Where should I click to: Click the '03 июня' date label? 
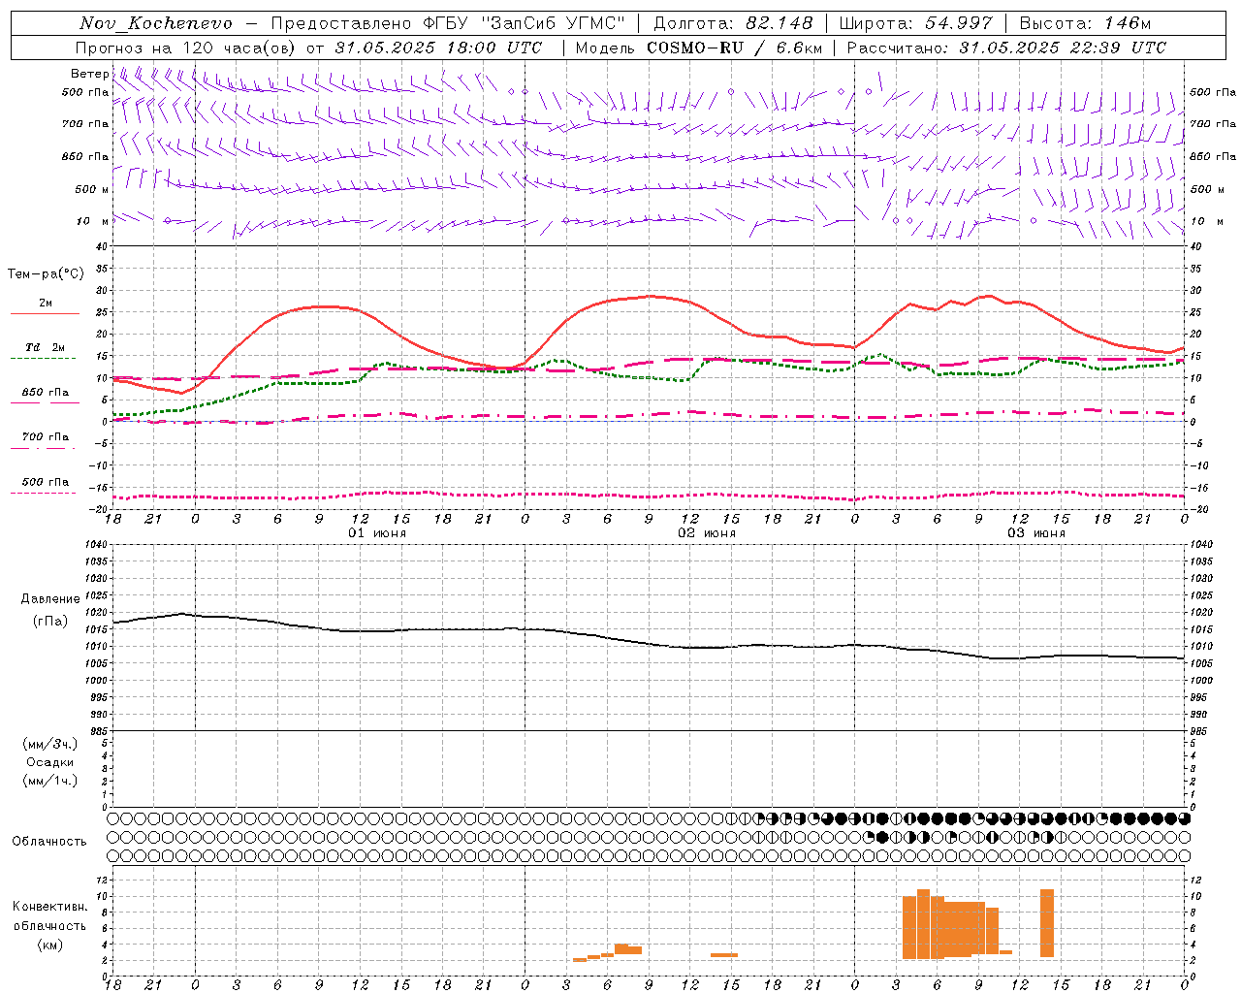click(x=1036, y=533)
